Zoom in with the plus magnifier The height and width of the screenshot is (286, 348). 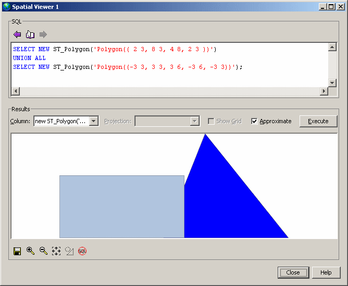click(30, 251)
